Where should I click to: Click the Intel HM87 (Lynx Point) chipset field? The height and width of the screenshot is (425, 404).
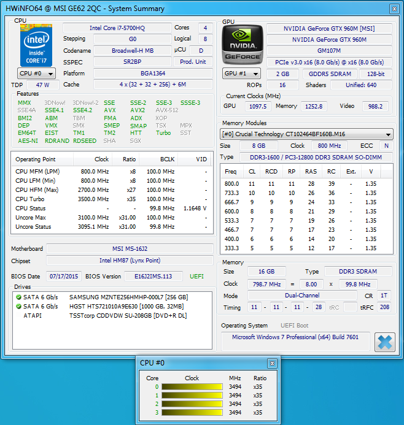[130, 261]
